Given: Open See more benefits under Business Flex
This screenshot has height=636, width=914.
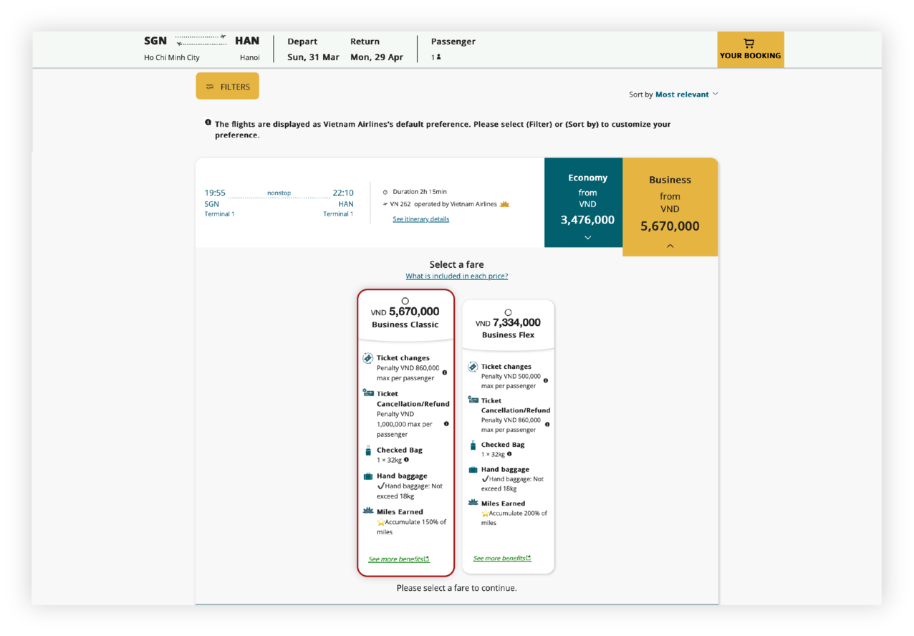Looking at the screenshot, I should click(502, 559).
